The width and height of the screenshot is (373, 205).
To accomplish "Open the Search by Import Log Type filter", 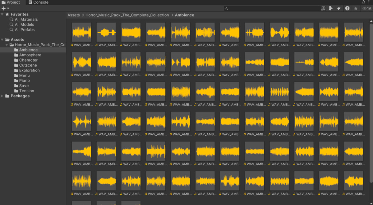I will (347, 9).
